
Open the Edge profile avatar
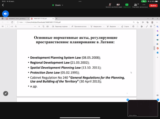(x=152, y=22)
